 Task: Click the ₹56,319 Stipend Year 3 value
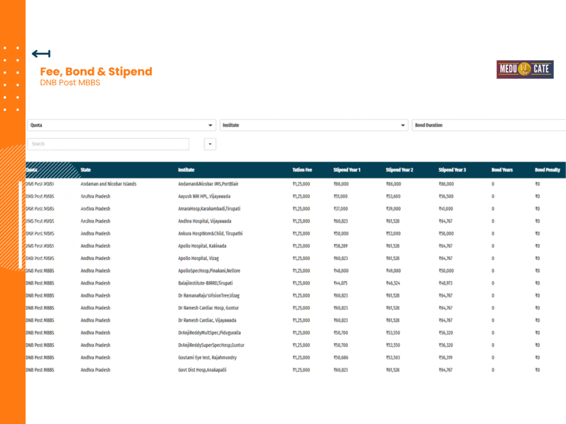tap(446, 358)
